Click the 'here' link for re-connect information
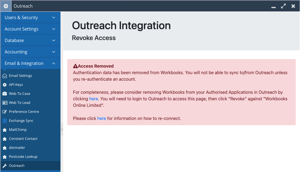This screenshot has width=300, height=172. tap(102, 119)
